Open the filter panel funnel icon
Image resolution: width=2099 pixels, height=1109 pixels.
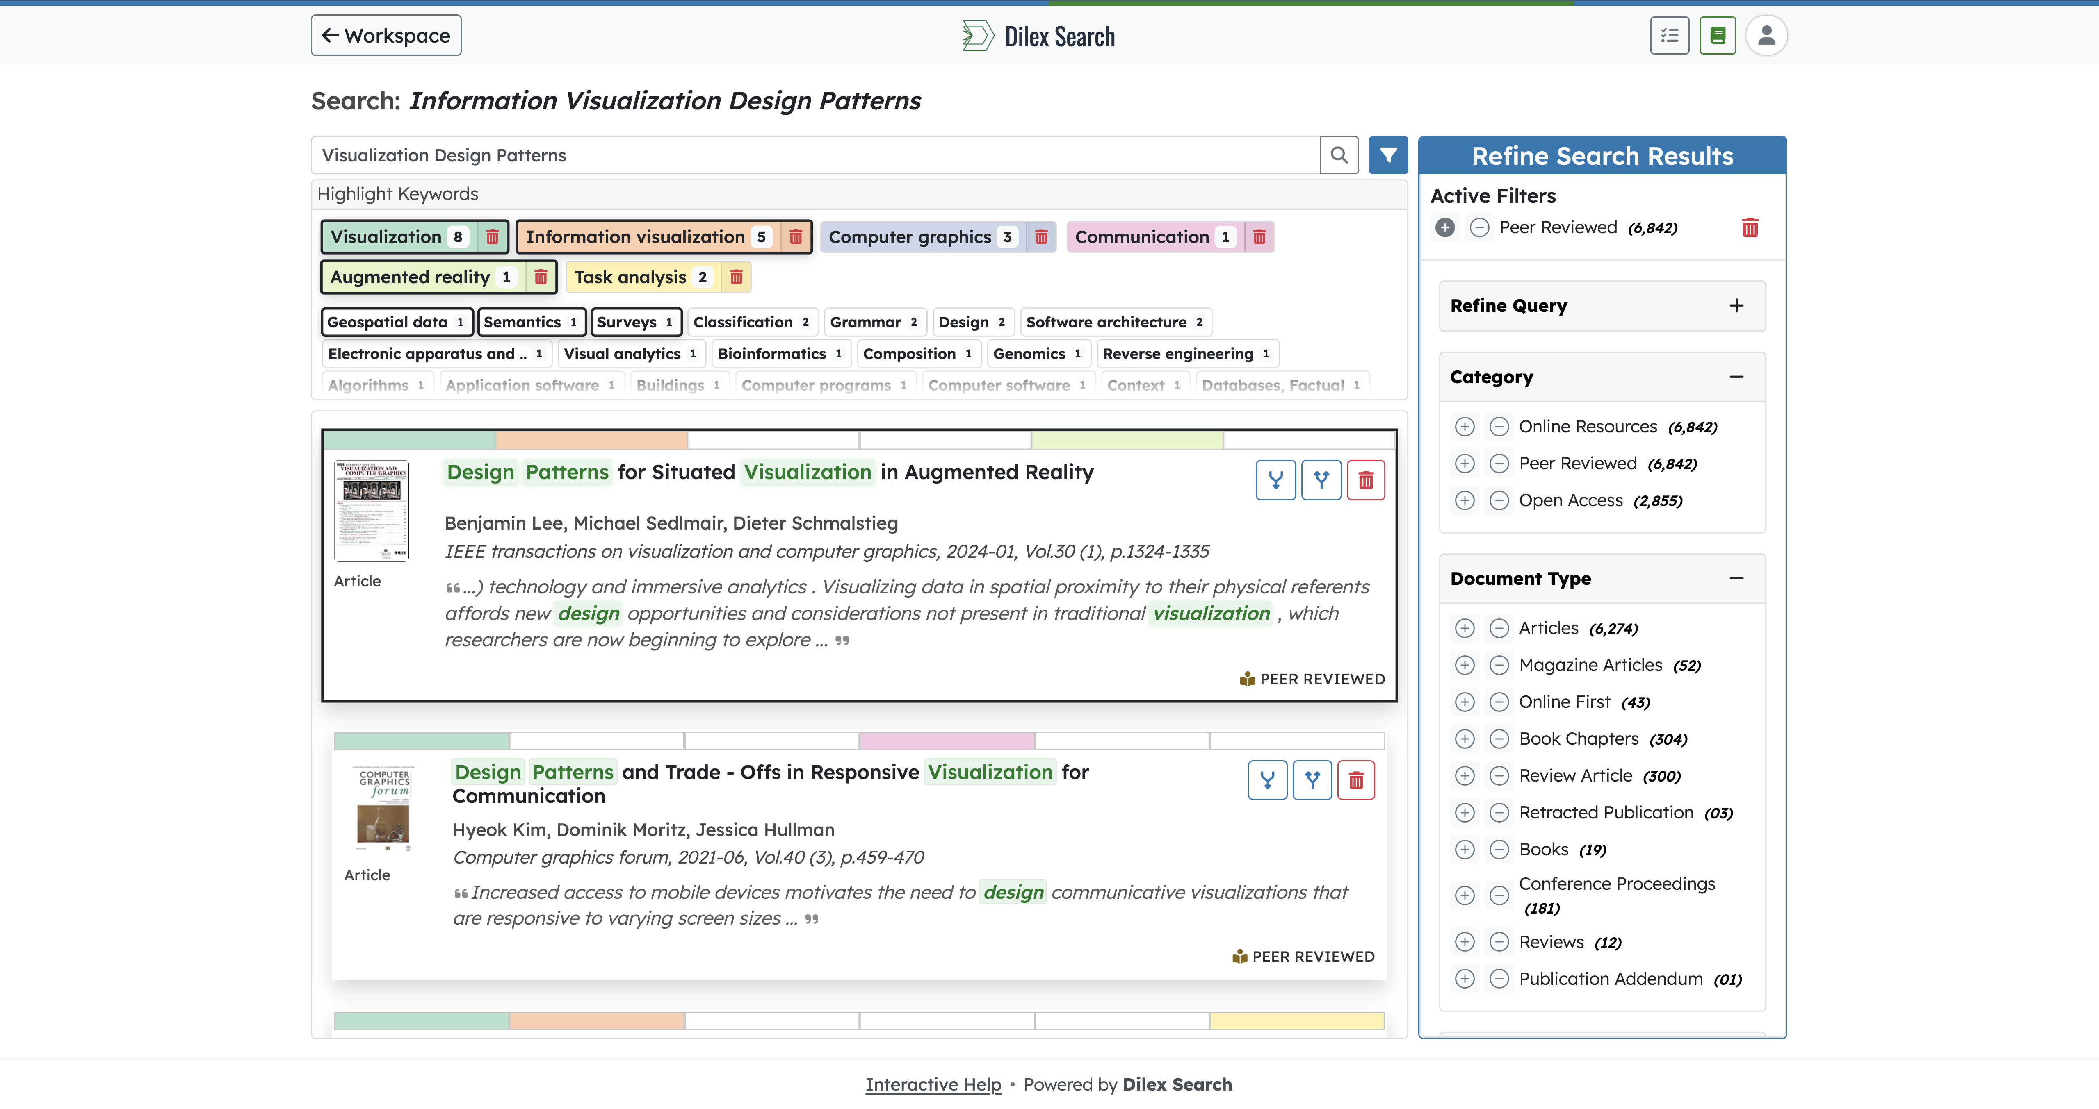point(1389,155)
